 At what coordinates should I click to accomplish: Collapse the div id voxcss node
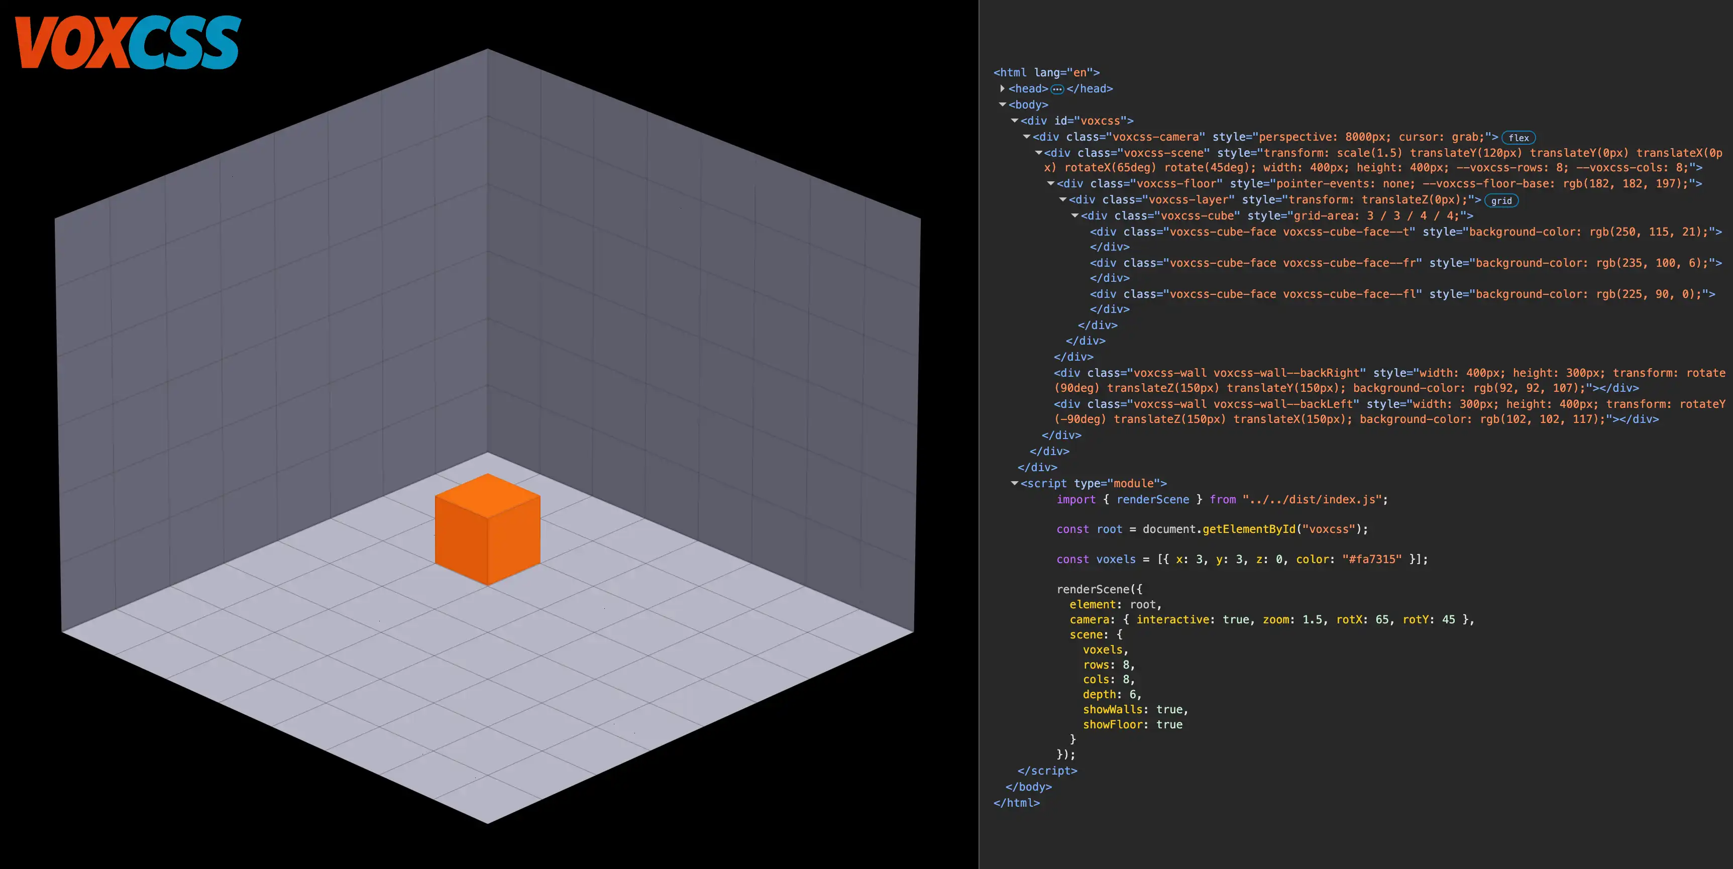[1015, 121]
